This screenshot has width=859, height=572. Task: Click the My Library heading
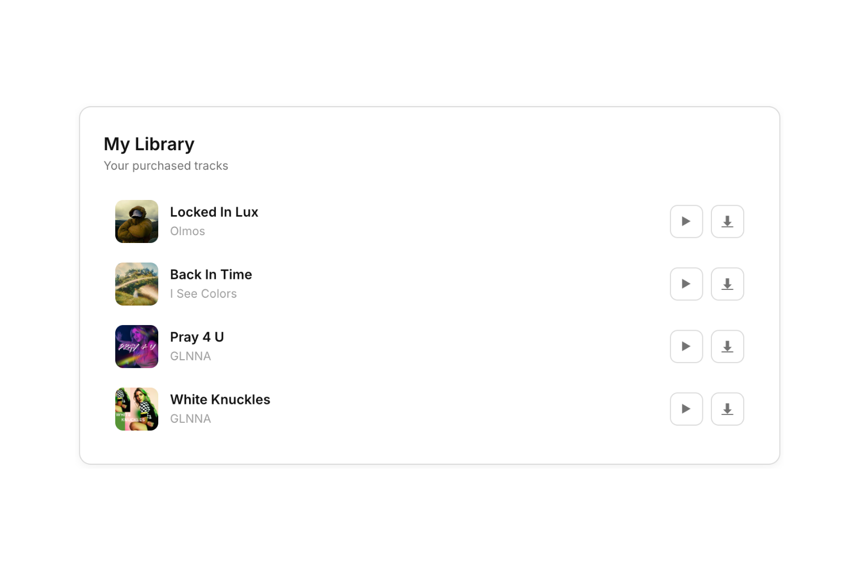click(x=149, y=144)
